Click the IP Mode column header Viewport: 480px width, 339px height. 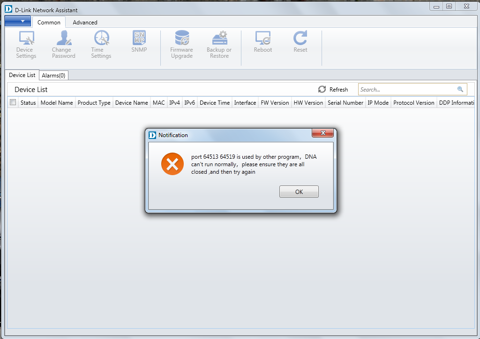pyautogui.click(x=378, y=103)
